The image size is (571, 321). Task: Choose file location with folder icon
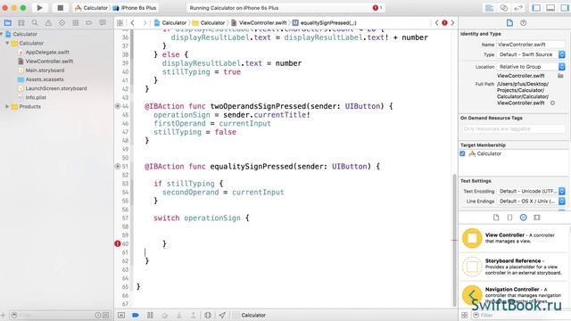coord(560,76)
